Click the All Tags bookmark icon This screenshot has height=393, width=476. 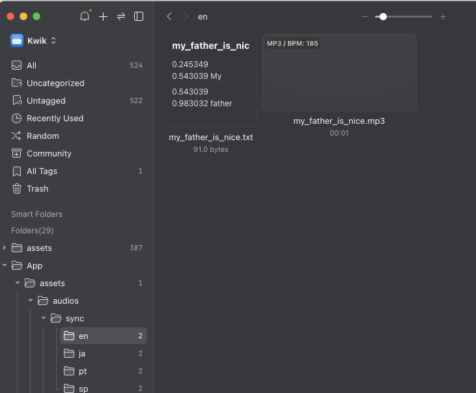coord(17,171)
